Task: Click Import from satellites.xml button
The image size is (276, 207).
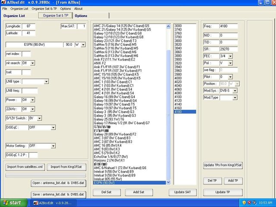Action: tap(25, 167)
